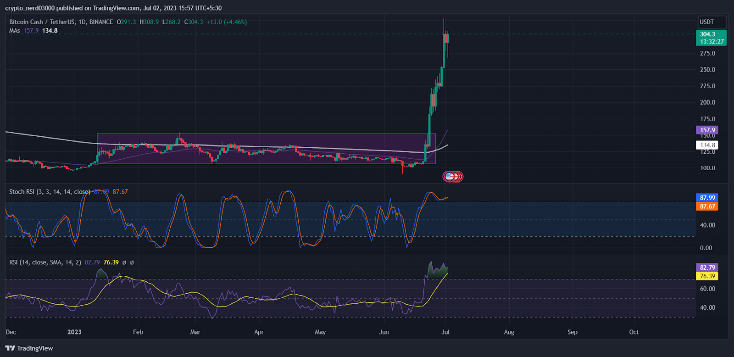Click the Apr label on the time axis
The image size is (734, 357).
point(259,332)
